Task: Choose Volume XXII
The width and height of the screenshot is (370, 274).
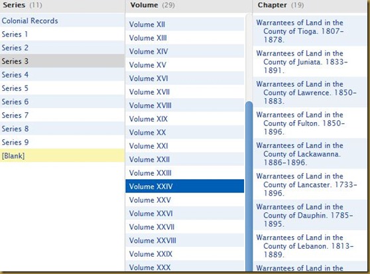Action: tap(185, 159)
